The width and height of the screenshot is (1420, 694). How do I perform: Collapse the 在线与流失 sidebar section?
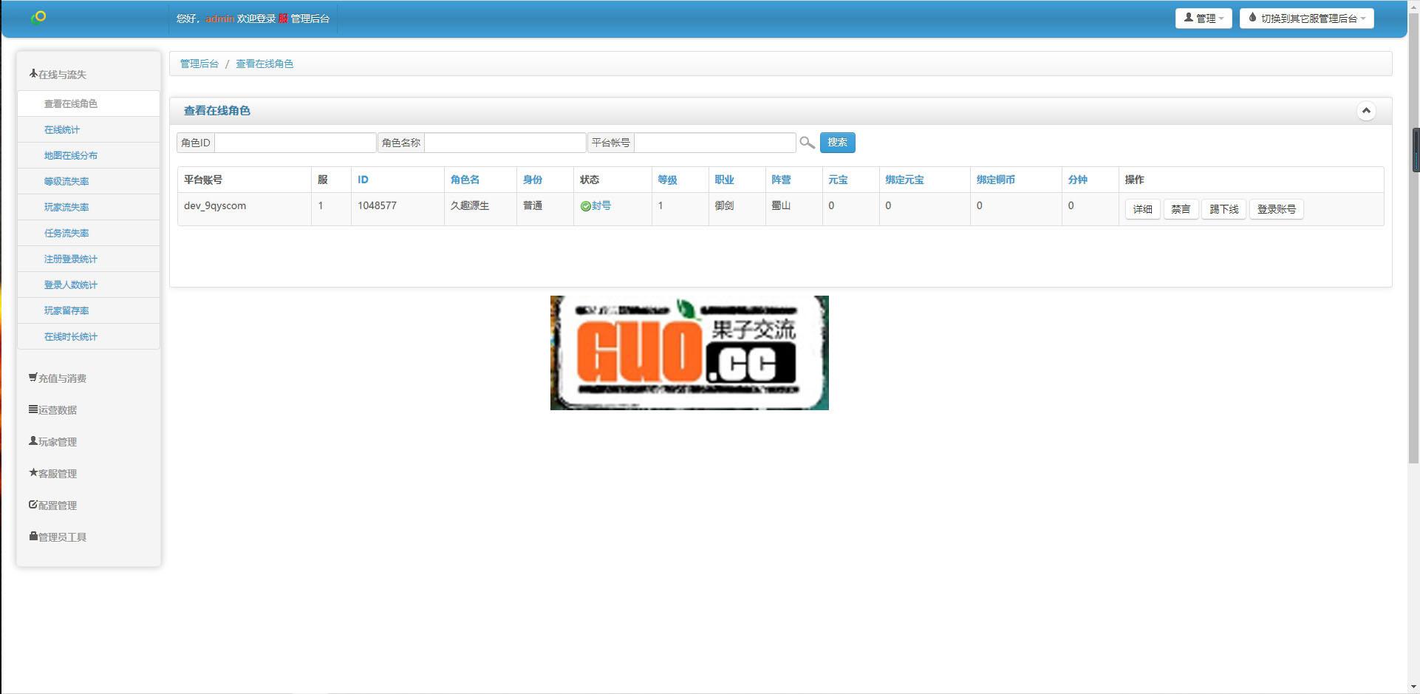[x=58, y=75]
